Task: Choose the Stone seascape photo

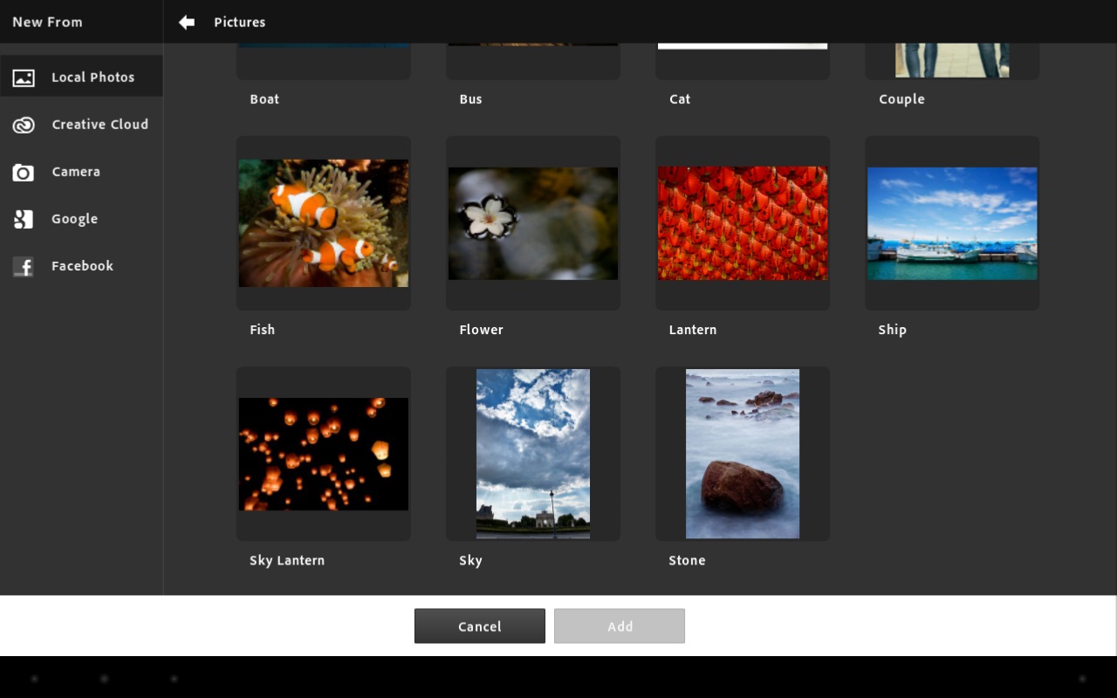Action: [x=743, y=454]
